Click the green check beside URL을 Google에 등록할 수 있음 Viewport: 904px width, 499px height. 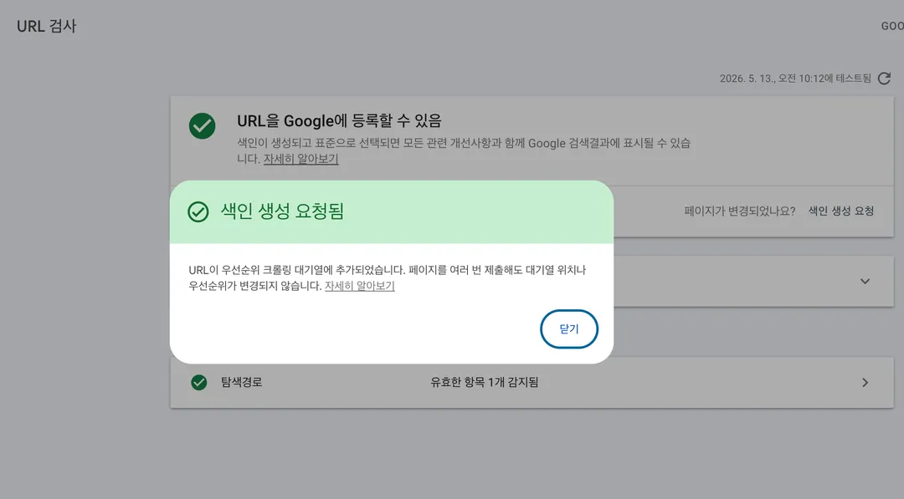(203, 125)
